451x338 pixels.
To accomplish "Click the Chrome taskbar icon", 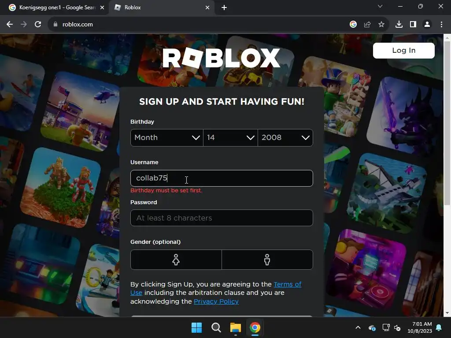I will [x=255, y=327].
